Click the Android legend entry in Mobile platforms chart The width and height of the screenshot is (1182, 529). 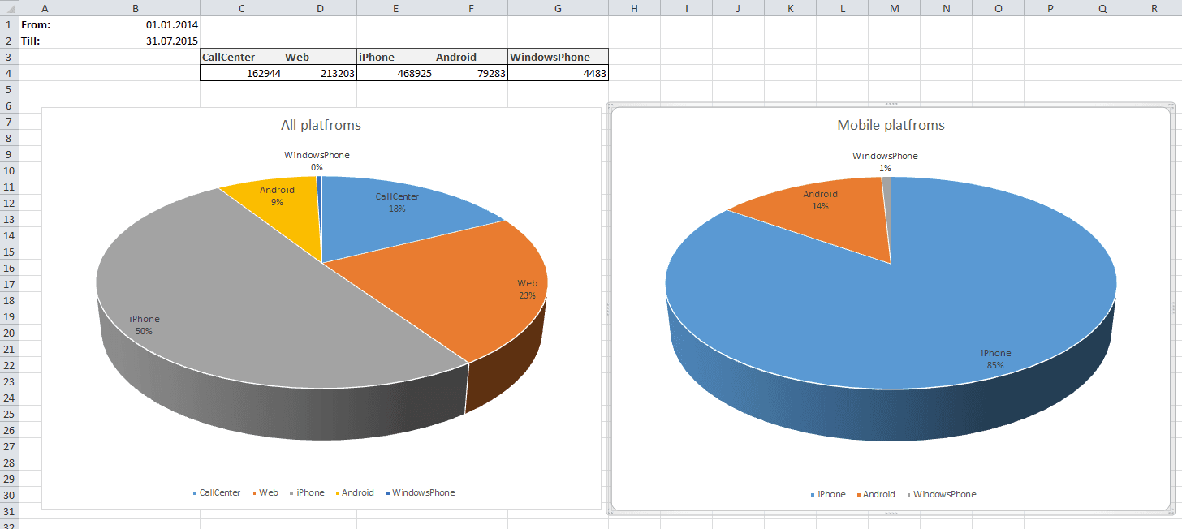876,494
